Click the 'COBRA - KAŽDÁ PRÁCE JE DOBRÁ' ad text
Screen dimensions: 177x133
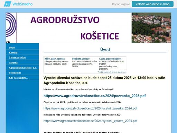[x=111, y=63]
